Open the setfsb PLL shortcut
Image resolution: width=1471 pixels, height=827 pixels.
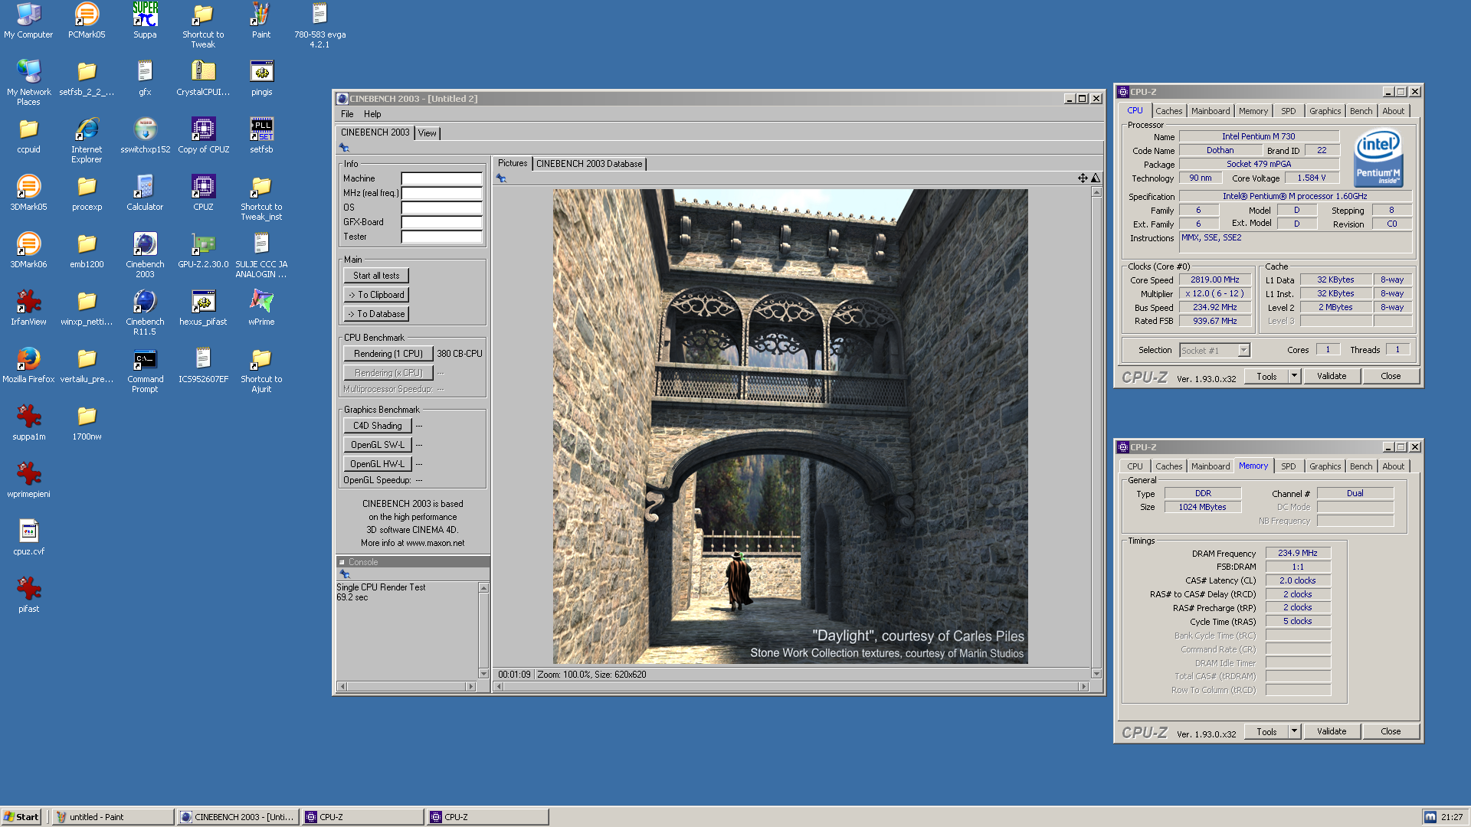tap(261, 136)
